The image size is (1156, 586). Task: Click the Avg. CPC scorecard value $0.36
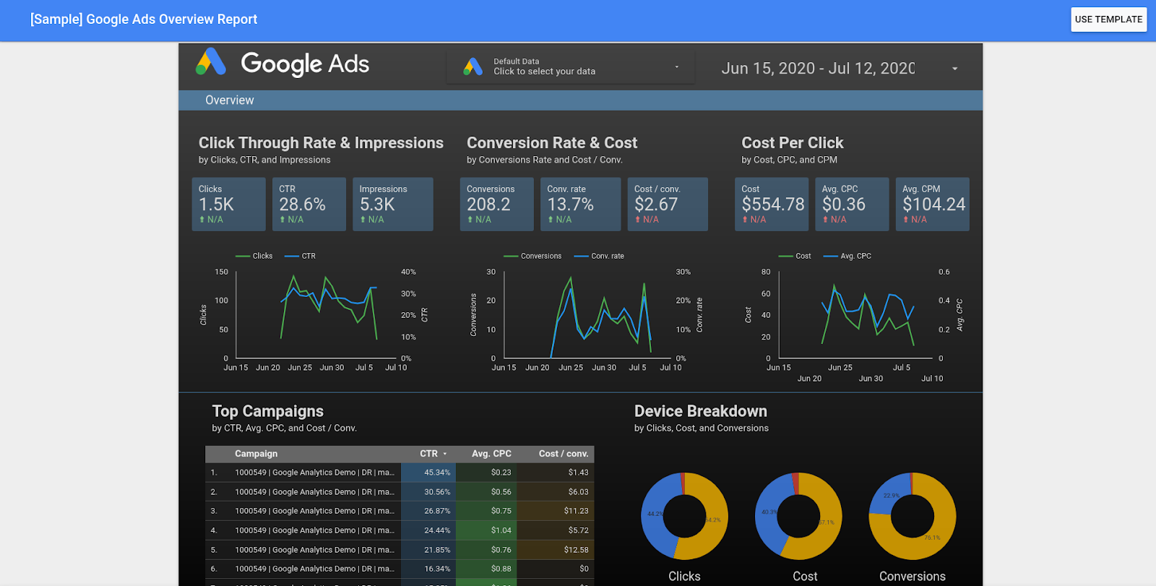click(844, 204)
